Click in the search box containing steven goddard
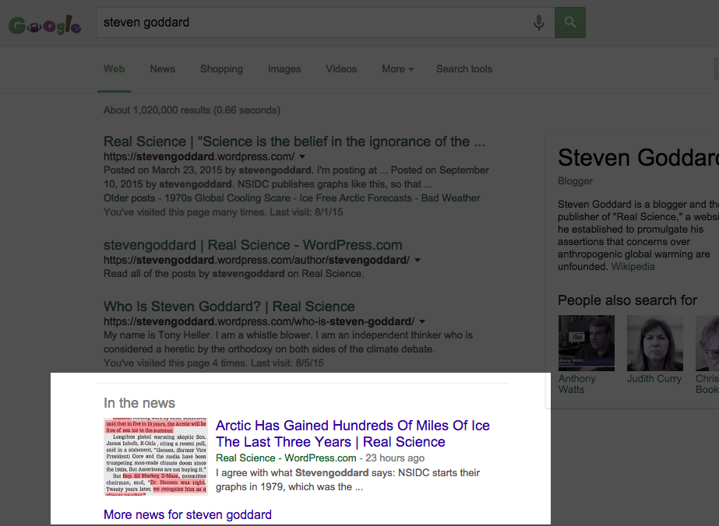 tap(312, 23)
